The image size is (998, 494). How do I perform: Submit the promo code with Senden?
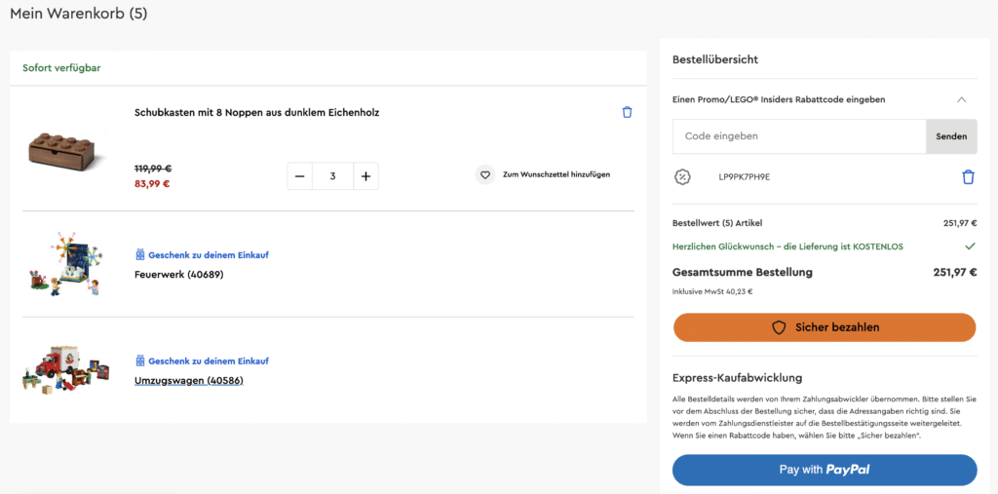(x=951, y=136)
